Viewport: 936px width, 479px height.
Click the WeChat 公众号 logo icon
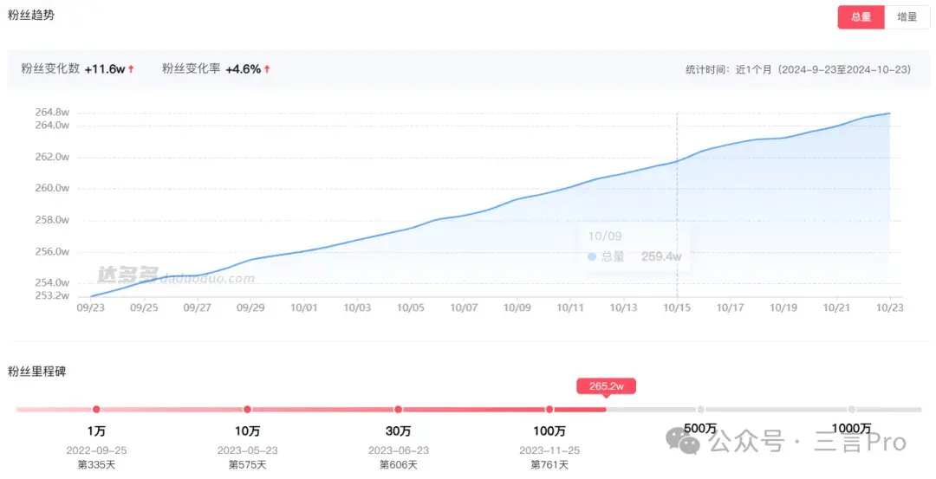[690, 443]
